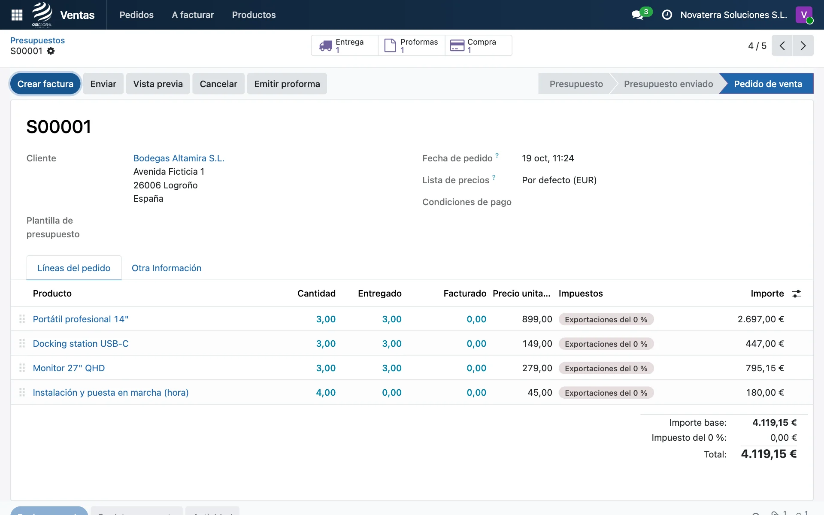This screenshot has height=515, width=824.
Task: Click unit price 899,00
Action: 537,319
